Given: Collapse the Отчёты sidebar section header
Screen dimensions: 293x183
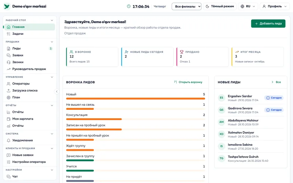Looking at the screenshot, I should tap(30, 105).
